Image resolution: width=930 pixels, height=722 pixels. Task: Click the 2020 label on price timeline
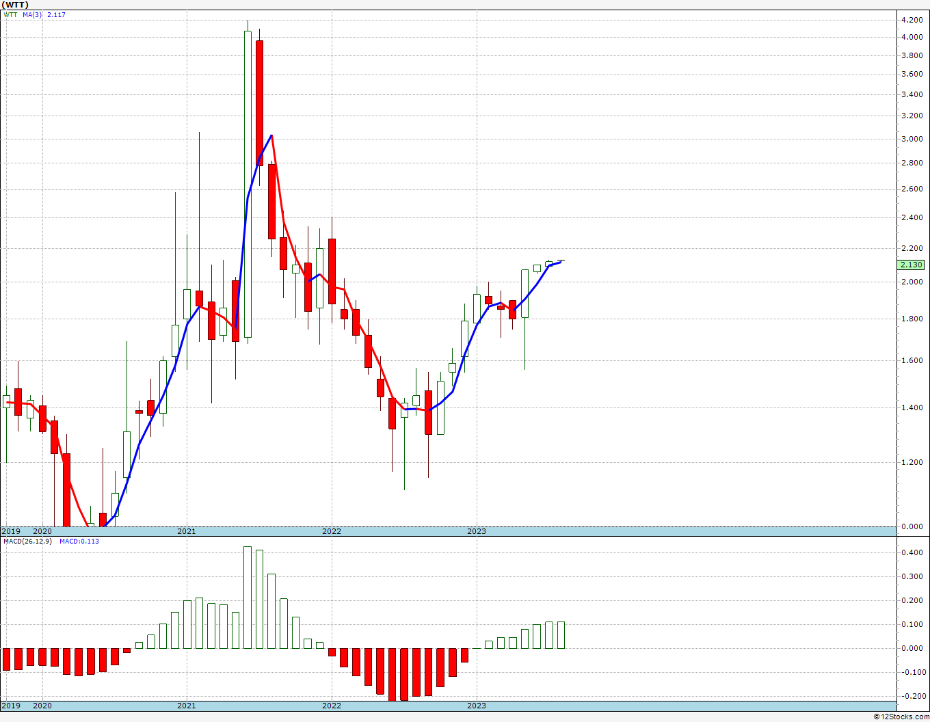(42, 531)
